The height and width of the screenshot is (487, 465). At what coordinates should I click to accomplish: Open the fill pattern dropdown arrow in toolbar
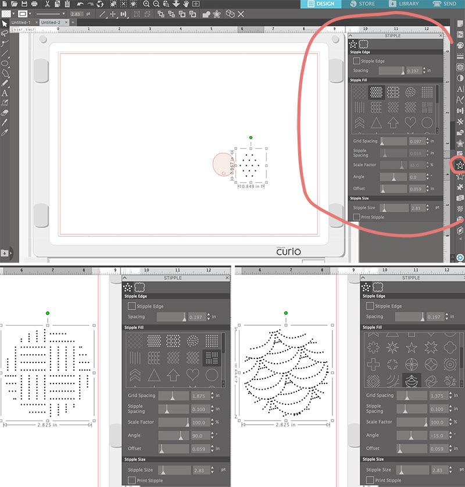pos(13,14)
